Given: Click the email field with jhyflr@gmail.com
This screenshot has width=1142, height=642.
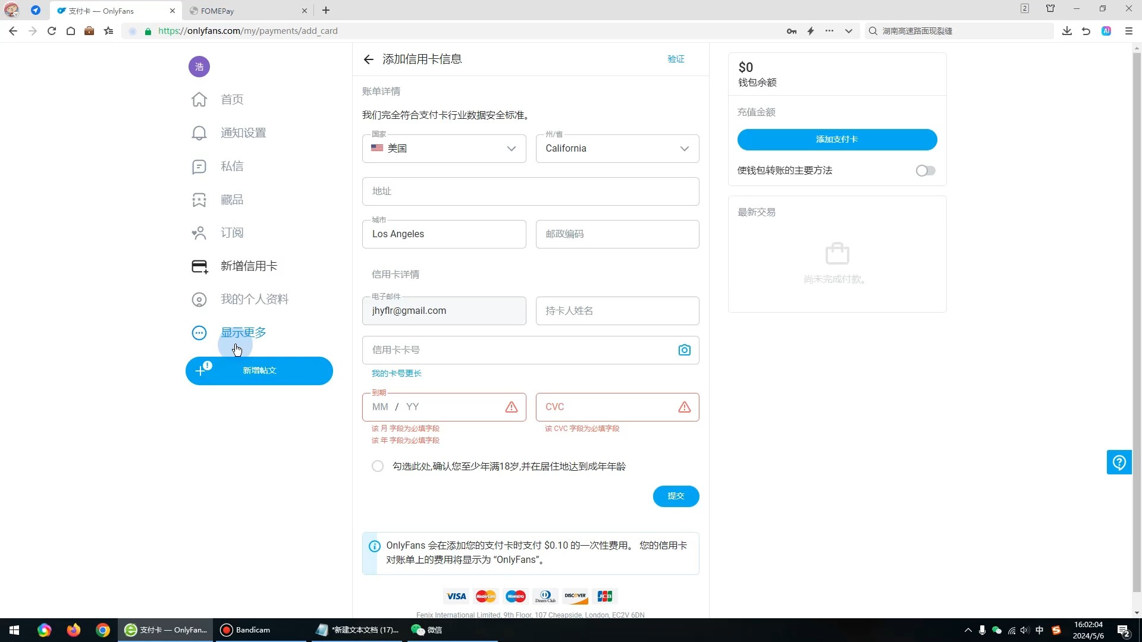Looking at the screenshot, I should point(444,311).
